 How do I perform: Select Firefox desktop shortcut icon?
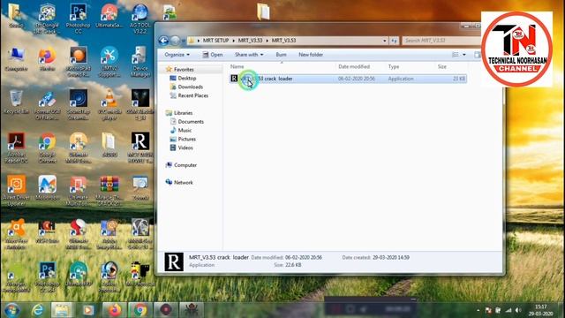(x=47, y=59)
